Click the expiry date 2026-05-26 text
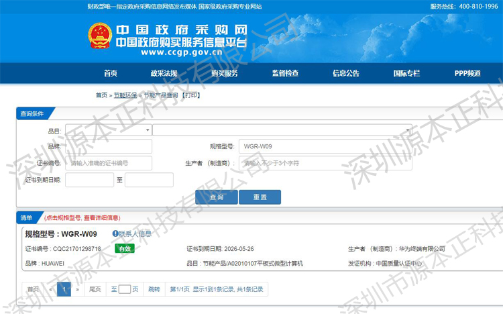 tap(239, 249)
